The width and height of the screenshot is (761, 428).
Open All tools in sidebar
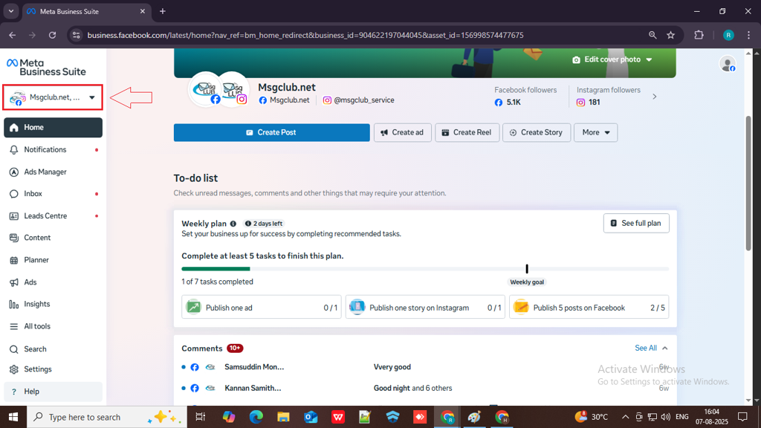coord(53,326)
